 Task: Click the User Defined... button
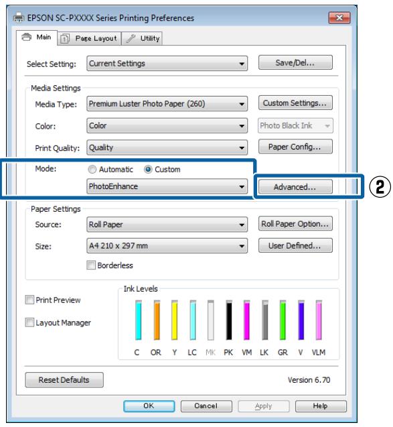pyautogui.click(x=295, y=245)
